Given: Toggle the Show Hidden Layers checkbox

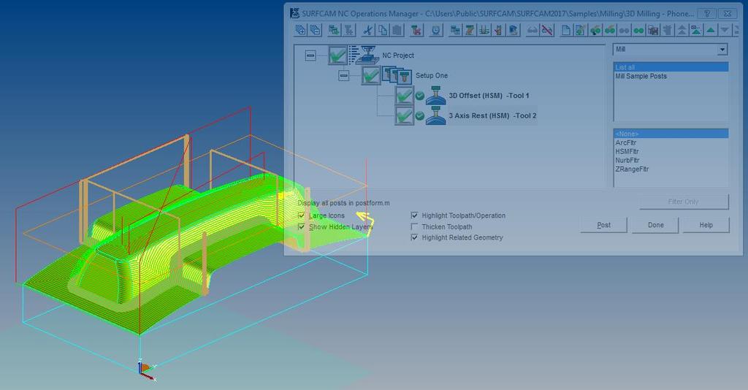Looking at the screenshot, I should 301,226.
